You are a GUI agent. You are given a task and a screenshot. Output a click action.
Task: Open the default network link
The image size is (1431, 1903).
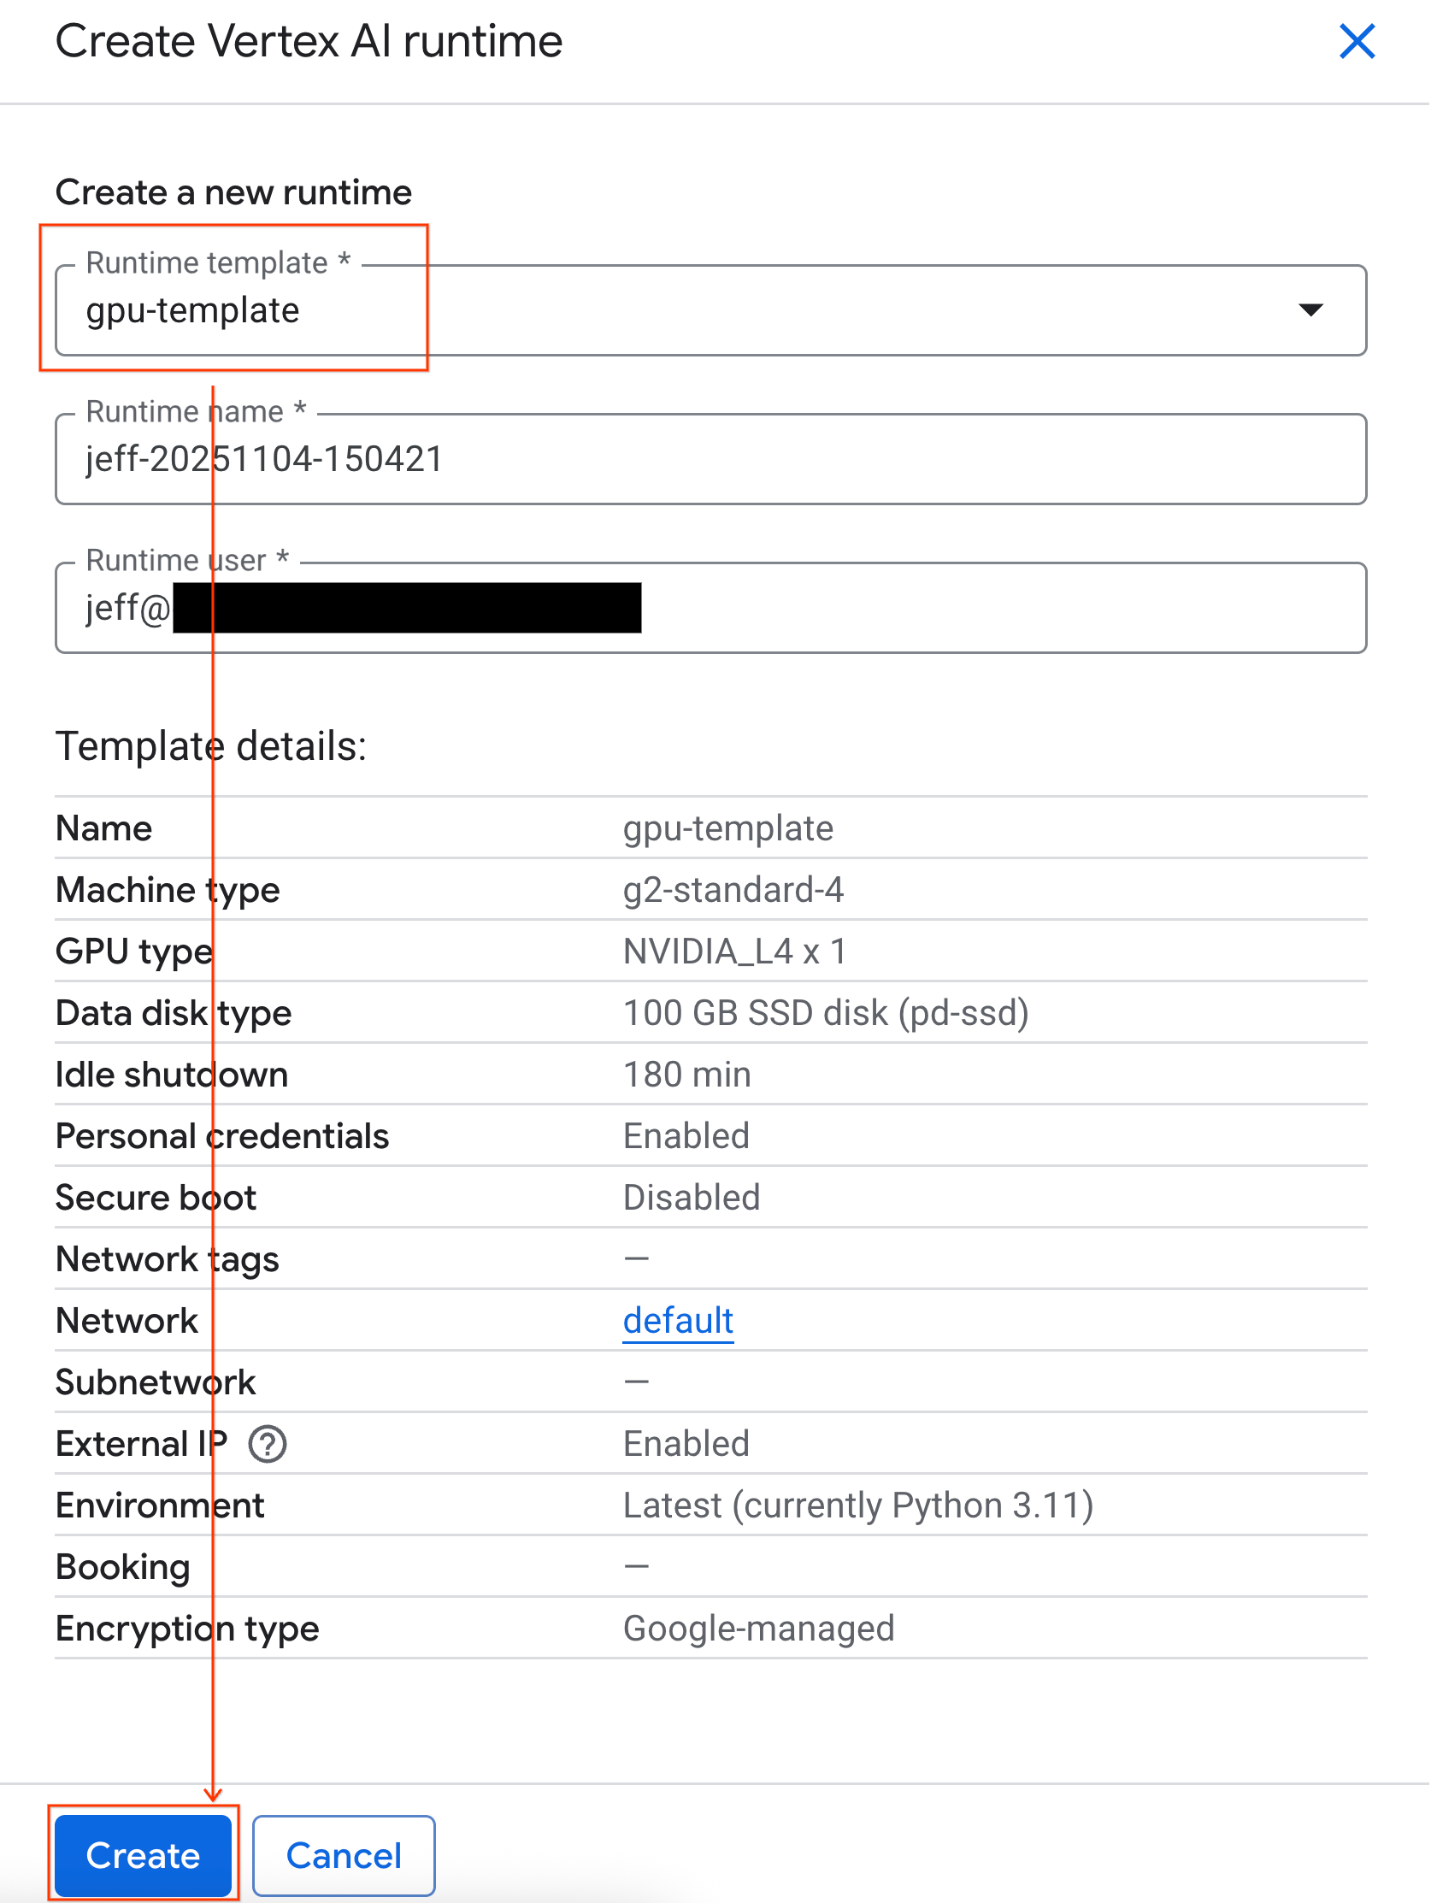[678, 1320]
